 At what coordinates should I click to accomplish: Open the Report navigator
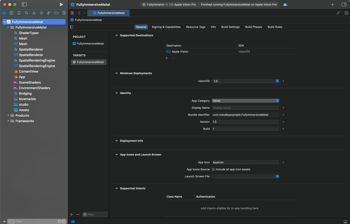[64, 13]
